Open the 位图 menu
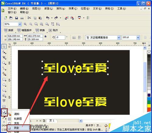This screenshot has width=152, height=133. [85, 8]
